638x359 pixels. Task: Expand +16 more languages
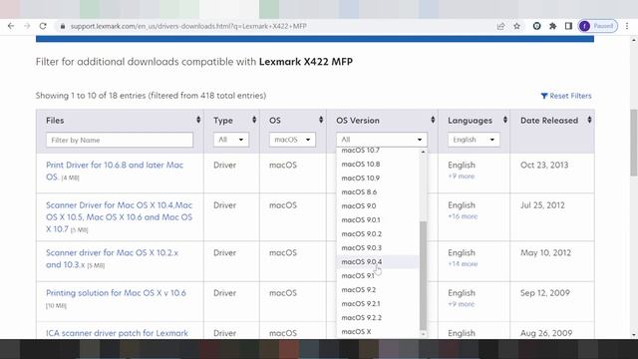463,216
